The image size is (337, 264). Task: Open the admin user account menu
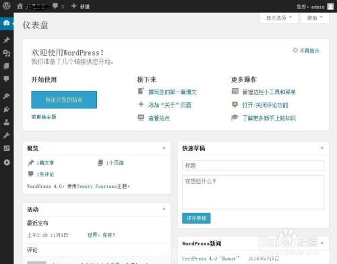coord(315,6)
